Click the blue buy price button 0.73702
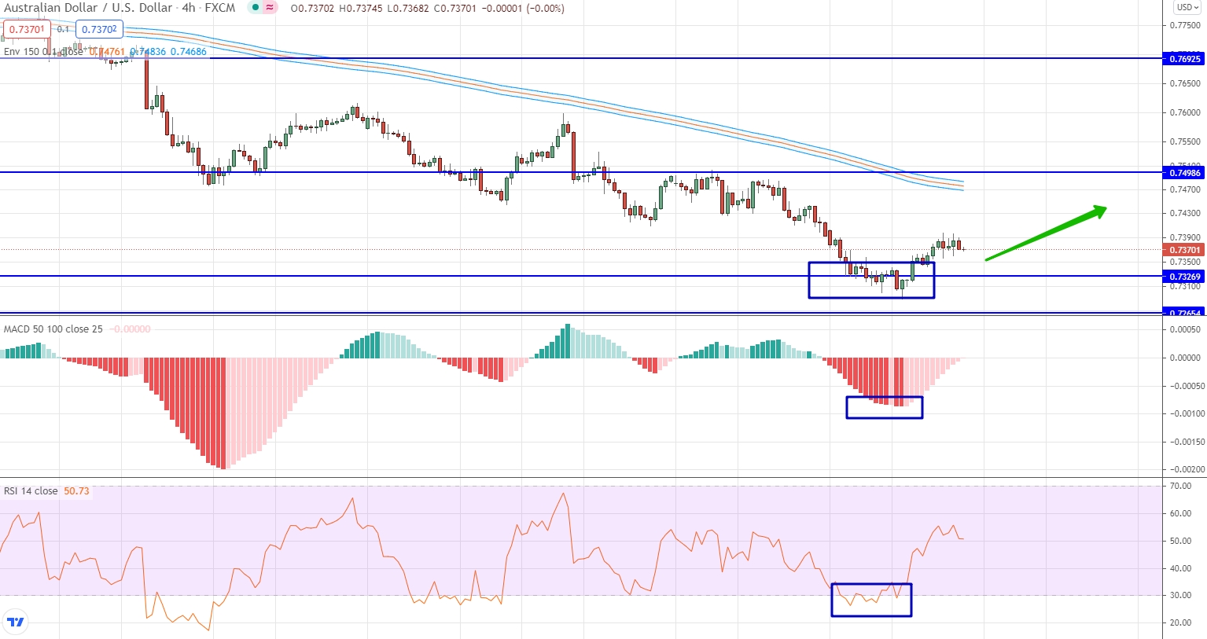1207x639 pixels. pyautogui.click(x=99, y=29)
